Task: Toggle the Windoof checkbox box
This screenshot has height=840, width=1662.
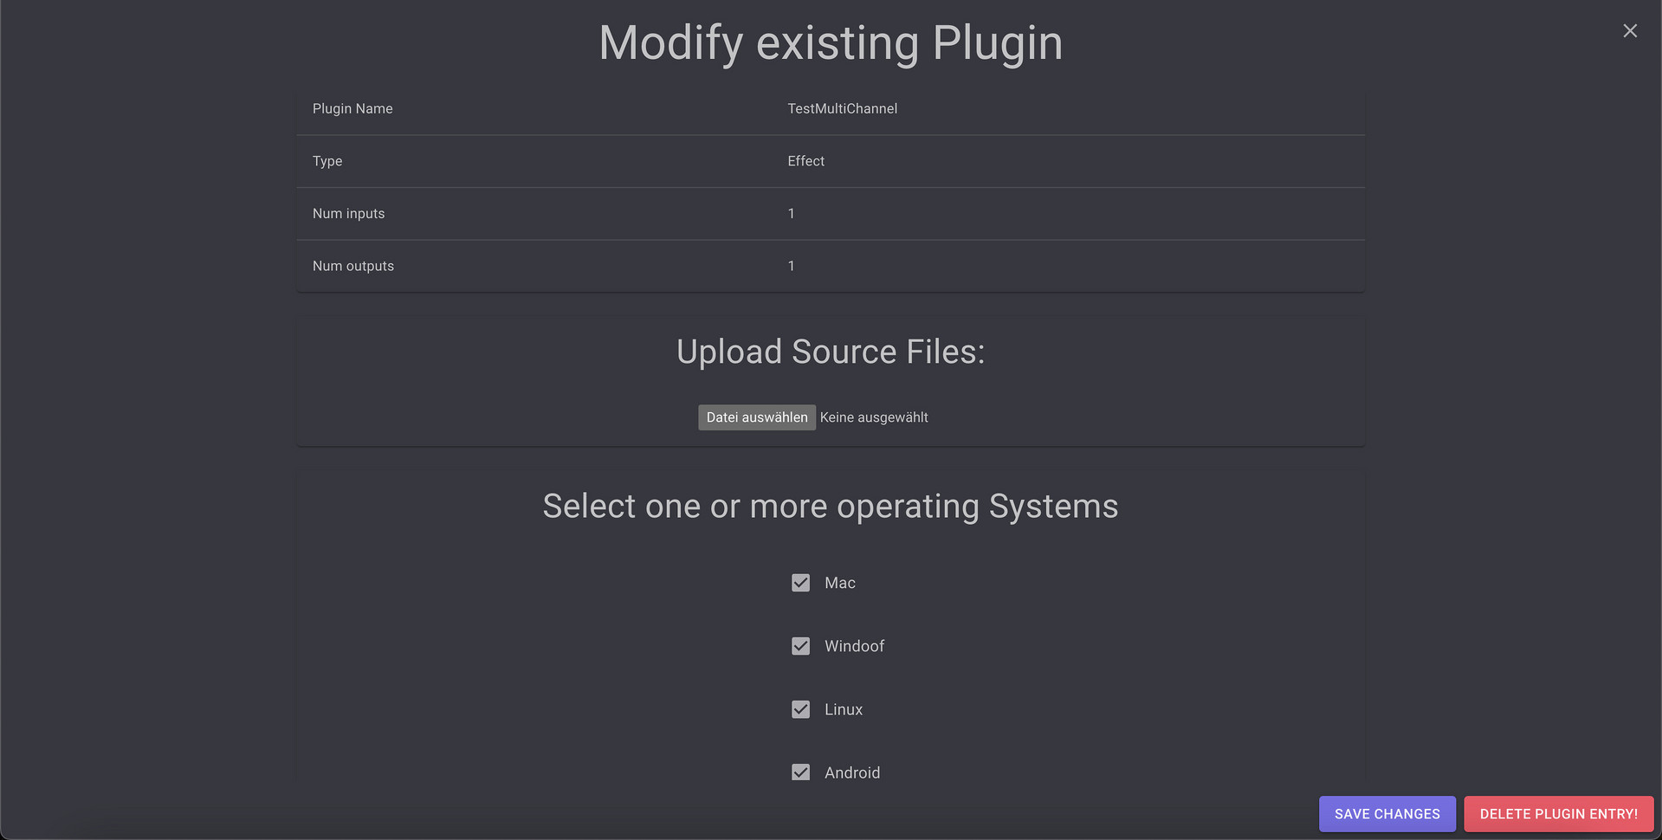Action: click(x=800, y=646)
